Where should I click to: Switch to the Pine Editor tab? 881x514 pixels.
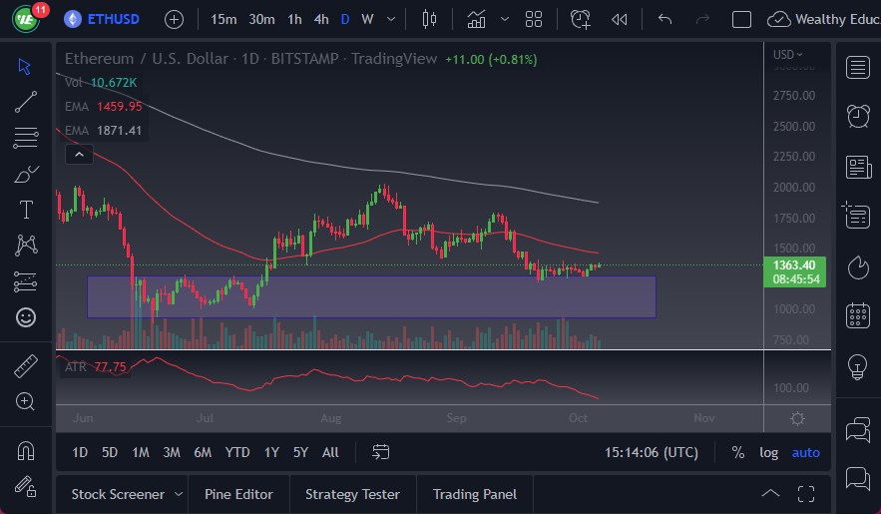point(238,494)
